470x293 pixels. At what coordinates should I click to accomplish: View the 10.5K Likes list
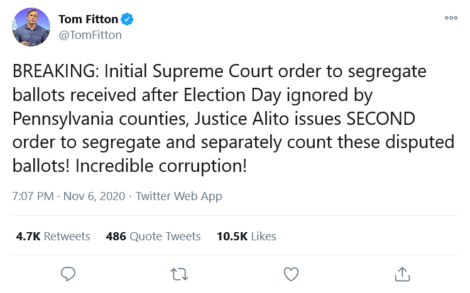pos(246,237)
